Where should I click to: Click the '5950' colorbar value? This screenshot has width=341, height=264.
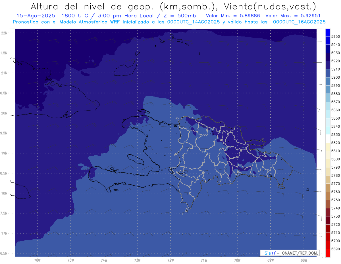point(336,36)
